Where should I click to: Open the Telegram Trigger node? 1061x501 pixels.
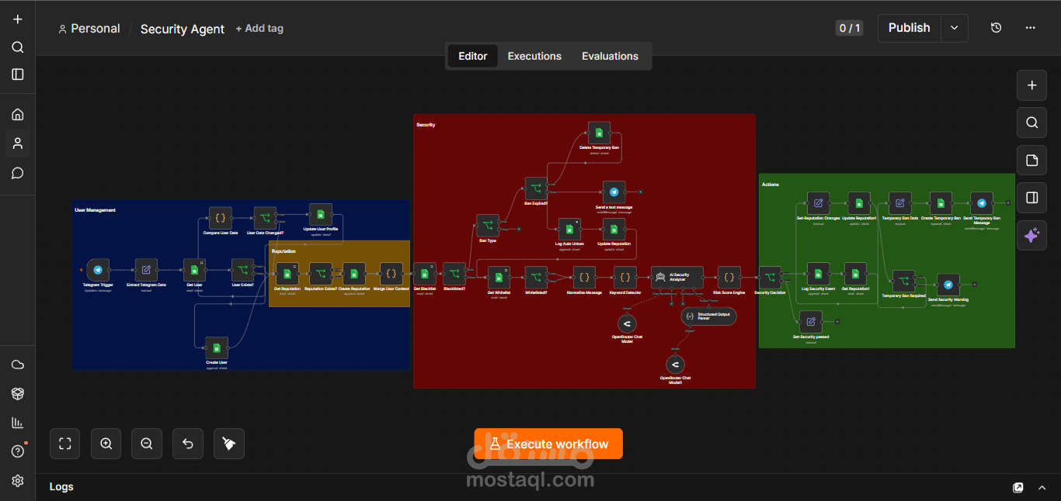click(x=98, y=270)
